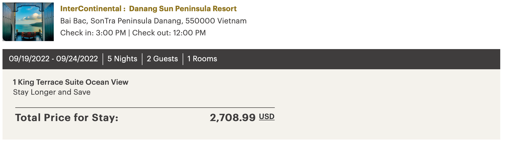Click the 1 Rooms summary item
Image resolution: width=505 pixels, height=142 pixels.
pos(202,59)
